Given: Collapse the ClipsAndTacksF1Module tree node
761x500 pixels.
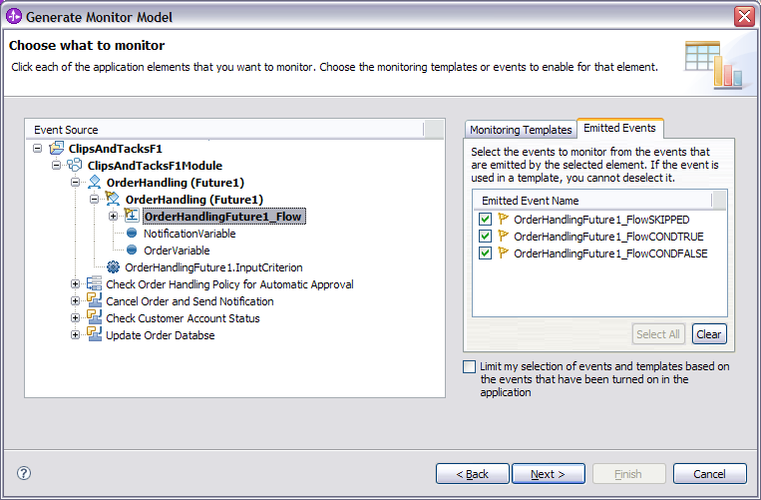Looking at the screenshot, I should pos(56,165).
